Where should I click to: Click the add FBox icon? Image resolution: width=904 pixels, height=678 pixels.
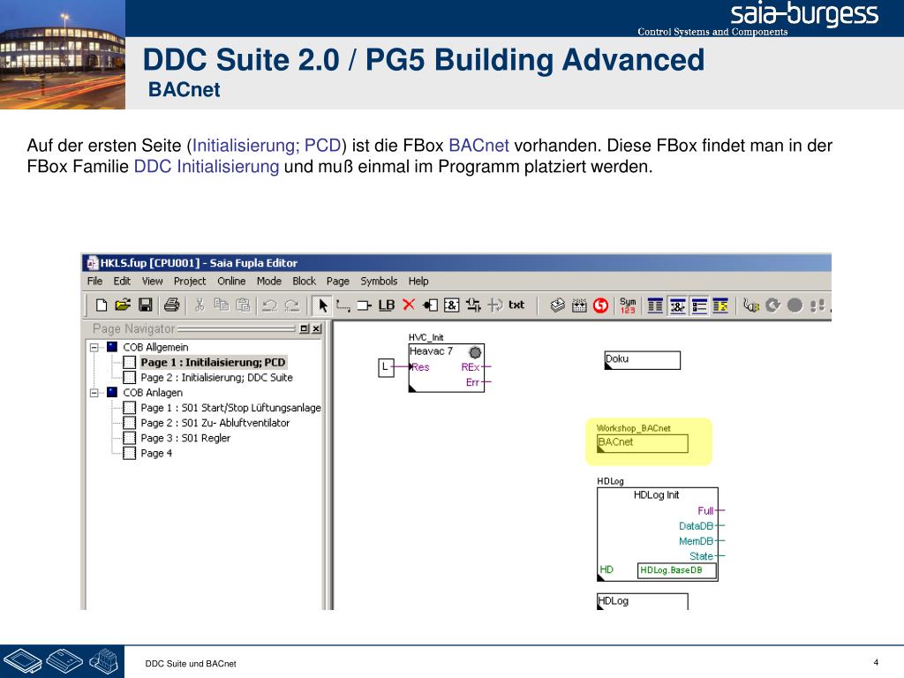pyautogui.click(x=430, y=305)
